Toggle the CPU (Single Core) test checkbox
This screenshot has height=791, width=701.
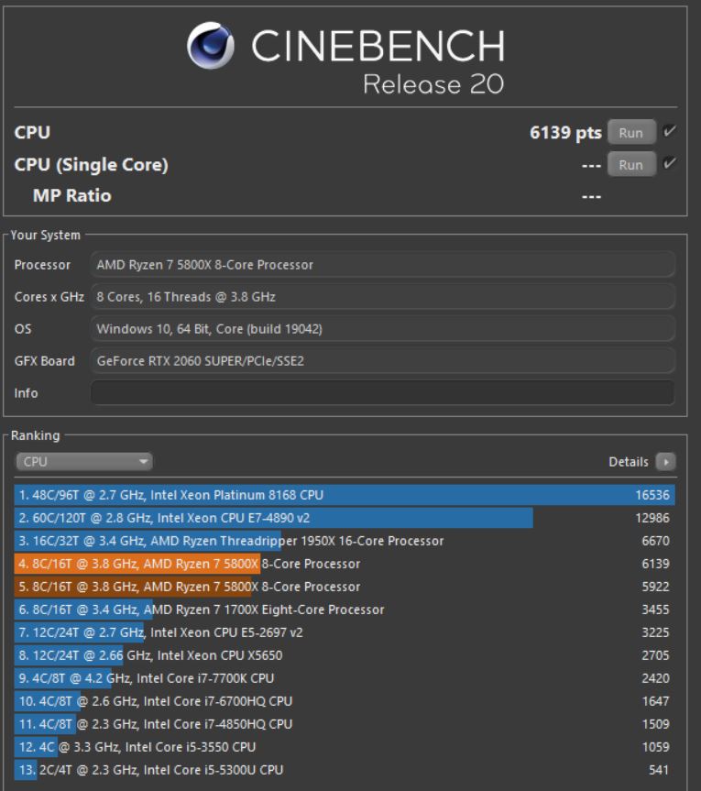coord(669,163)
